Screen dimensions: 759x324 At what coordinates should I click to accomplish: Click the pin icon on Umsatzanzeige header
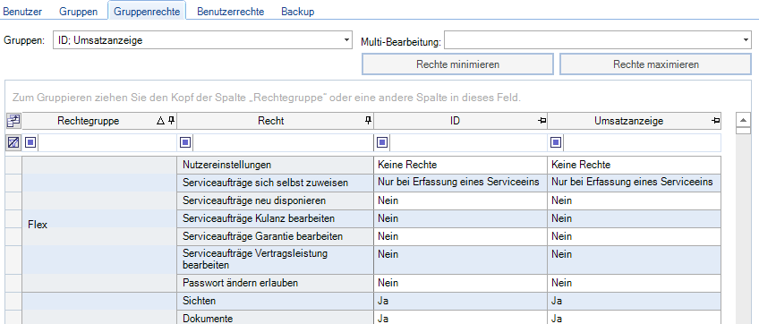pos(716,121)
